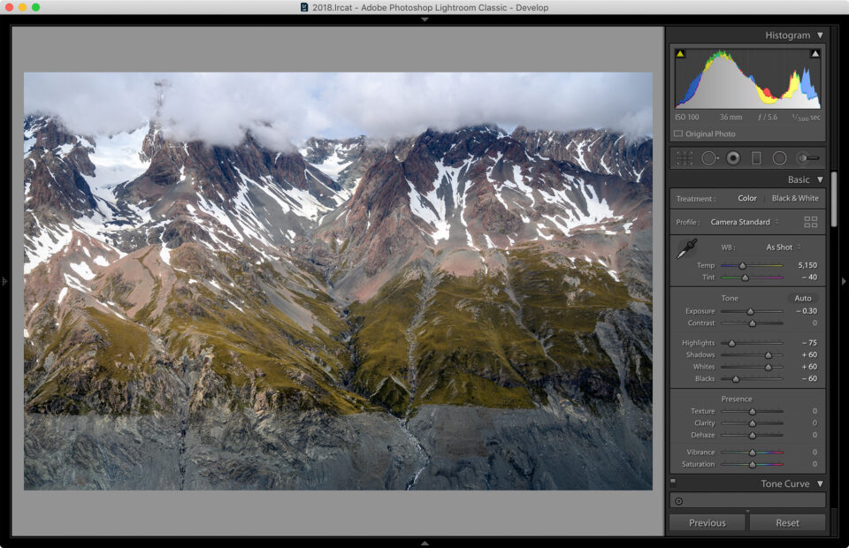The width and height of the screenshot is (849, 548).
Task: Expand the Tone Curve panel
Action: click(818, 483)
